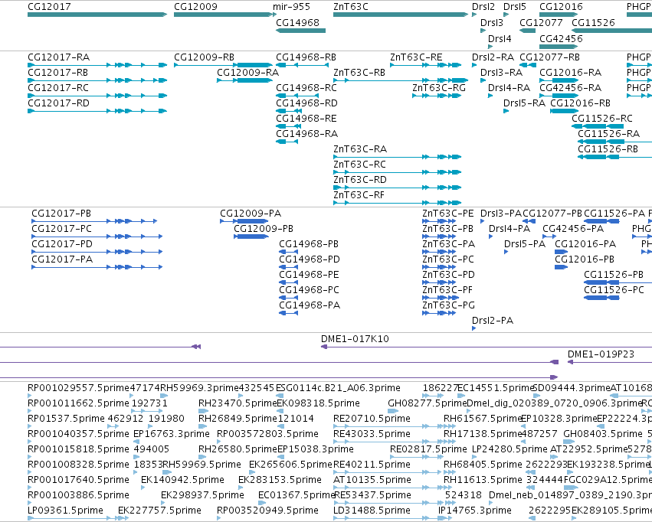Click the mir-955 gene label

coord(291,7)
